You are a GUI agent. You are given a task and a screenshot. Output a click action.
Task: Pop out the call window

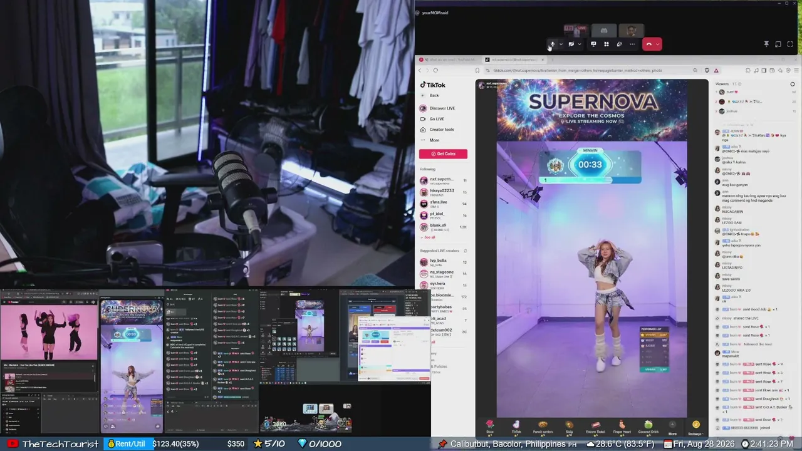click(x=778, y=44)
